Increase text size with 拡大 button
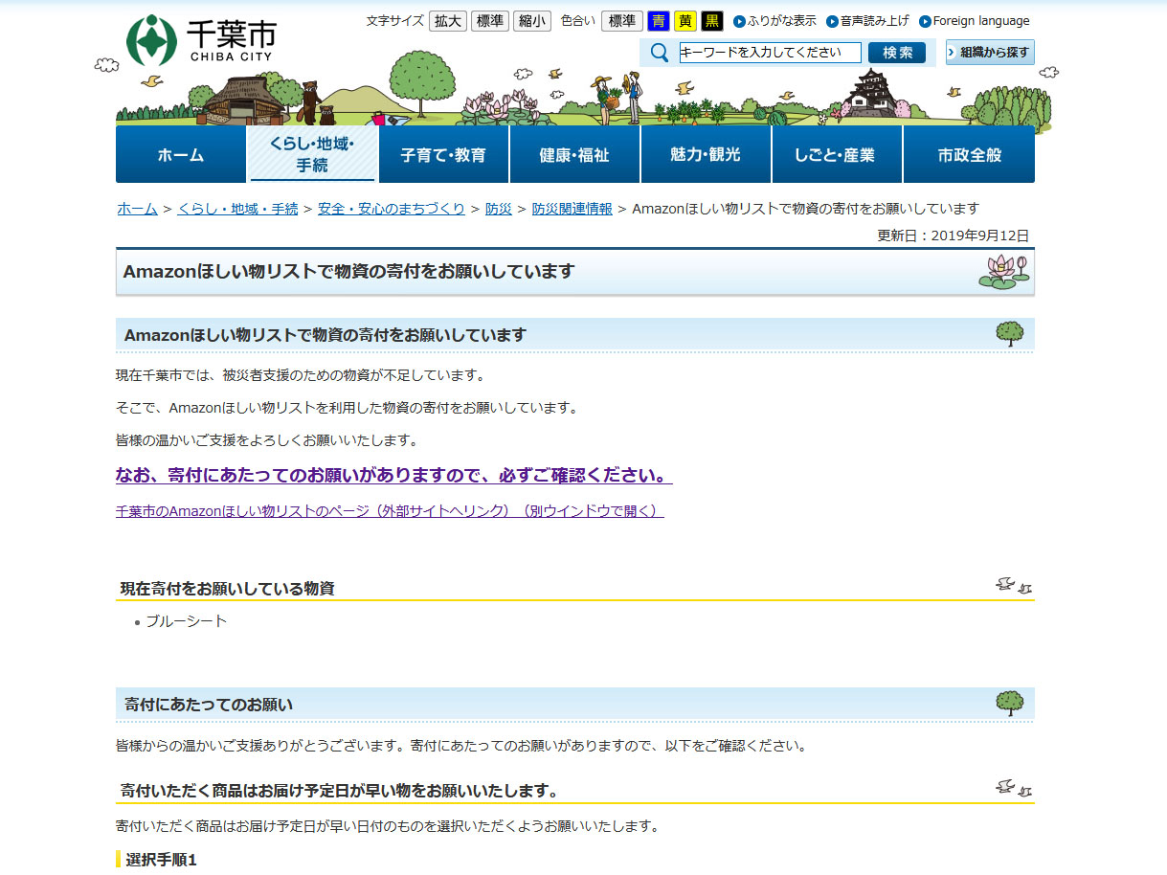 447,21
